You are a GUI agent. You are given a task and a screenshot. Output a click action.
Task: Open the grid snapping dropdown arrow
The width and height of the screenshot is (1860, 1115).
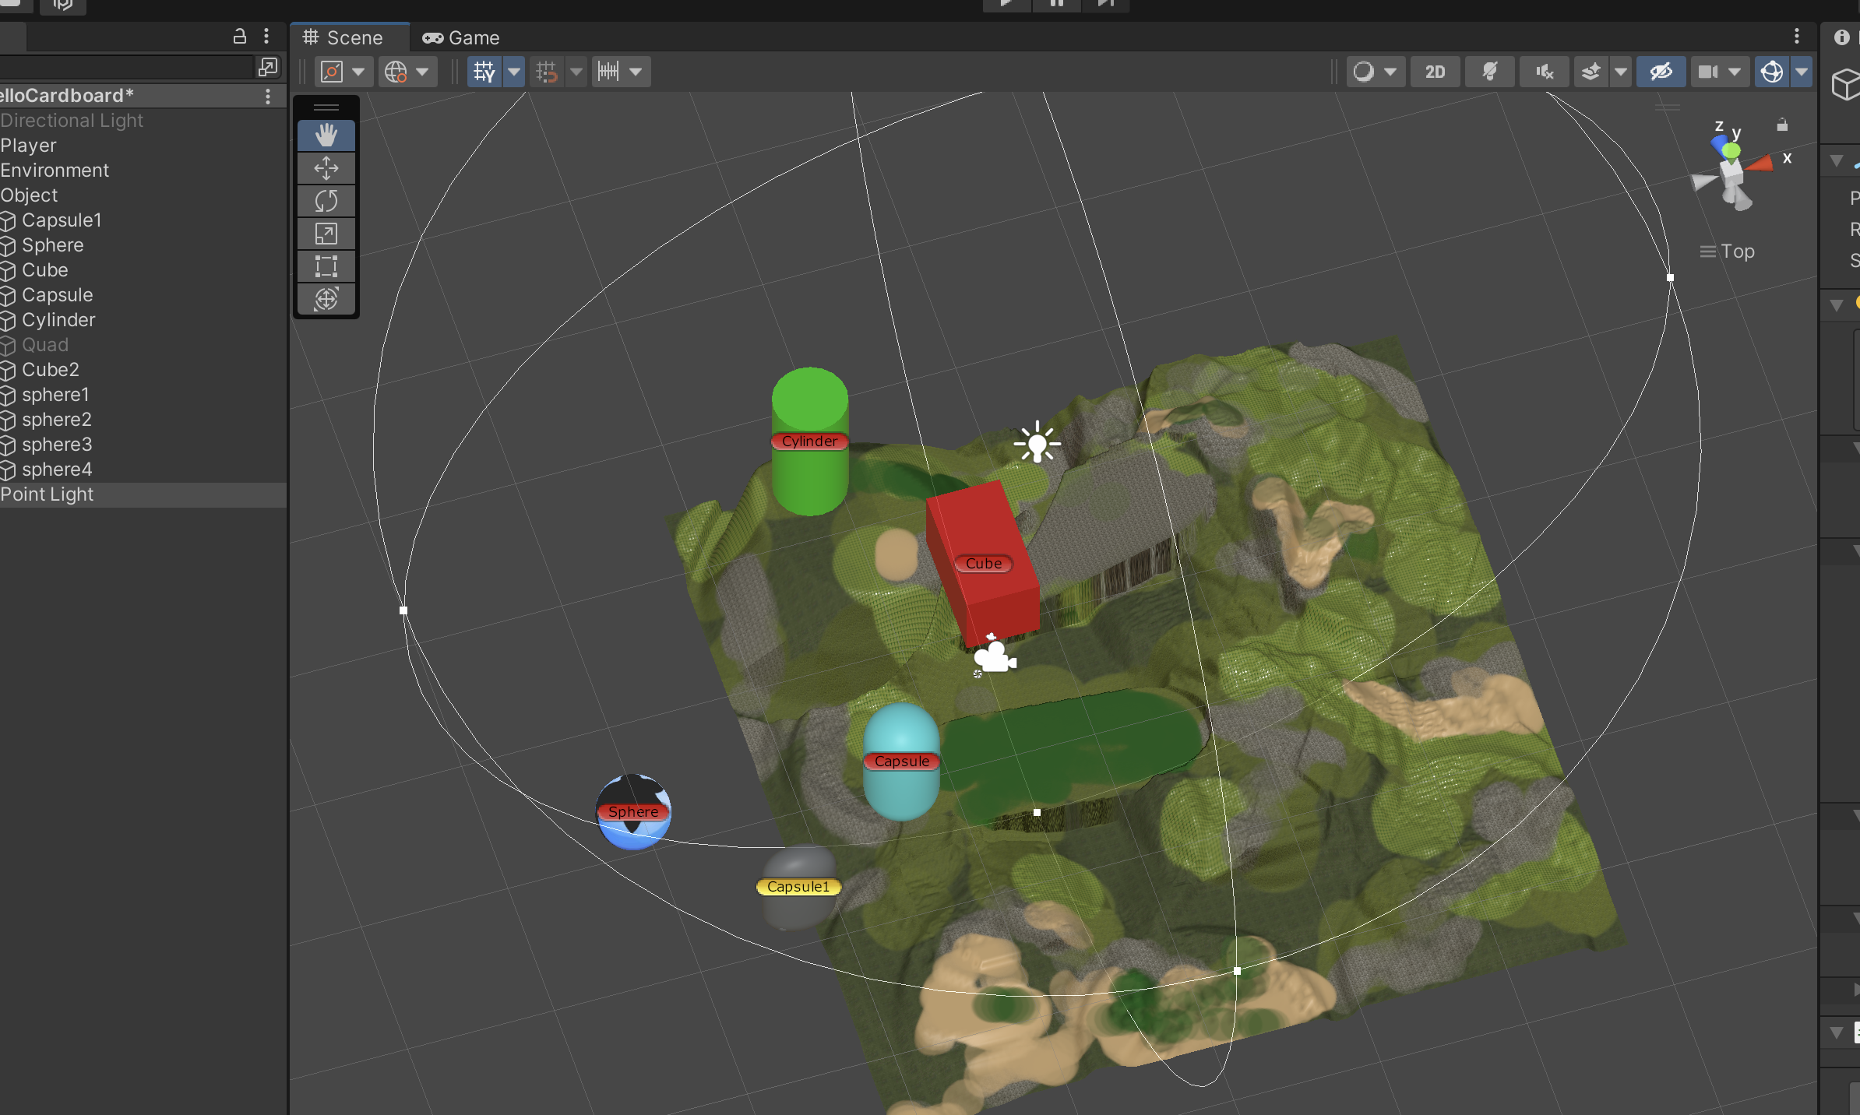[576, 71]
